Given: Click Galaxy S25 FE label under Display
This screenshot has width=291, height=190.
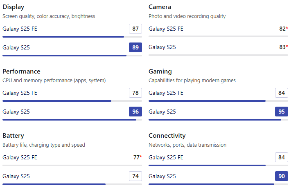Looking at the screenshot, I should pos(20,29).
